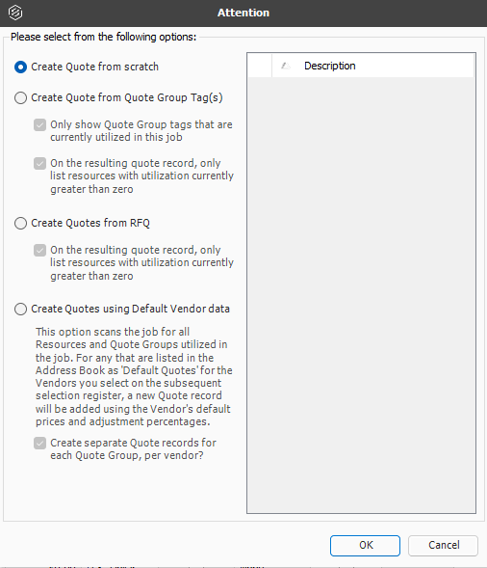Click inside the empty Description list area
This screenshot has height=568, width=487.
(x=361, y=294)
